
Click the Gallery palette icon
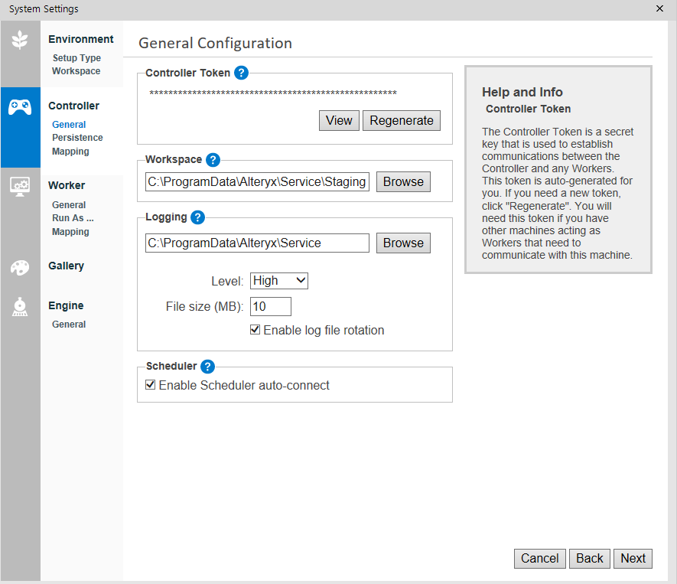coord(20,268)
